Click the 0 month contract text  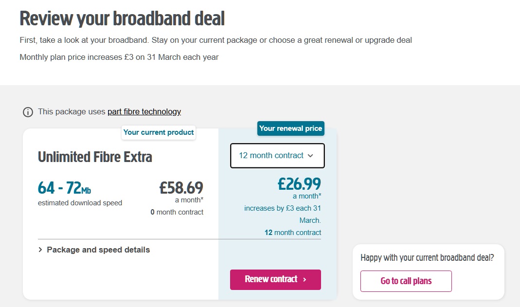177,212
